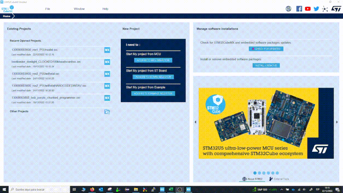
Task: Click the volume tray icon
Action: [304, 190]
